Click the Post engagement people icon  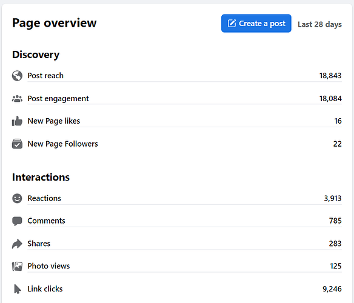pos(17,99)
